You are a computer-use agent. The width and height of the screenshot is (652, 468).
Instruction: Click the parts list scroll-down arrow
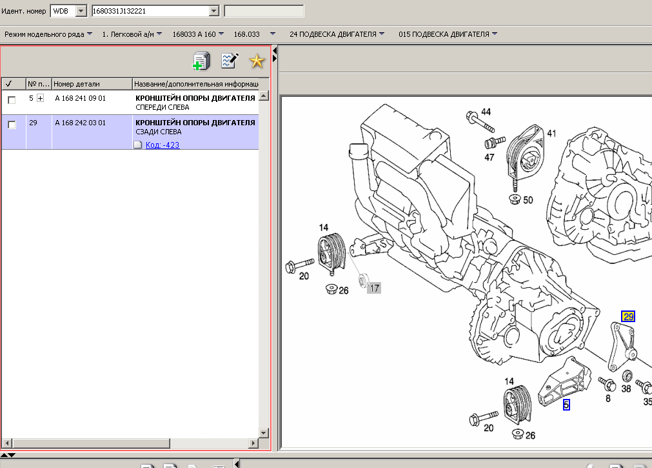point(263,432)
